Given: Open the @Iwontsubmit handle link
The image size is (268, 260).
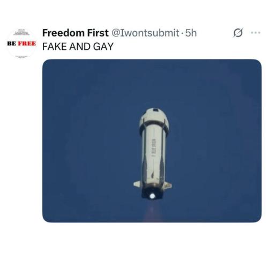Looking at the screenshot, I should [x=145, y=33].
